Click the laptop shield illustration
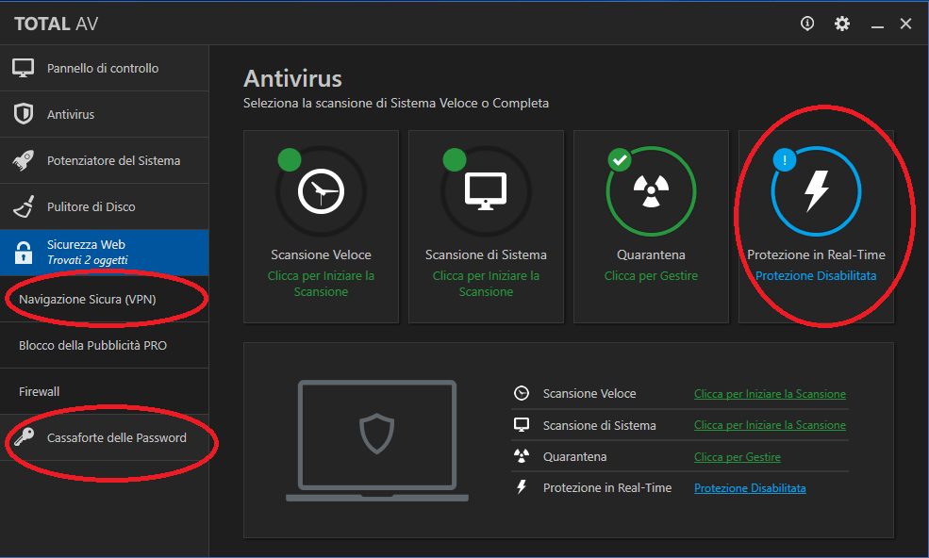The width and height of the screenshot is (929, 558). point(376,440)
